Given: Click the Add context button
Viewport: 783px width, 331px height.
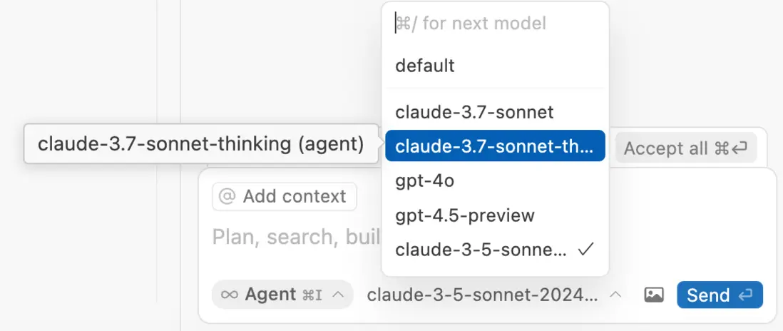Looking at the screenshot, I should 285,197.
